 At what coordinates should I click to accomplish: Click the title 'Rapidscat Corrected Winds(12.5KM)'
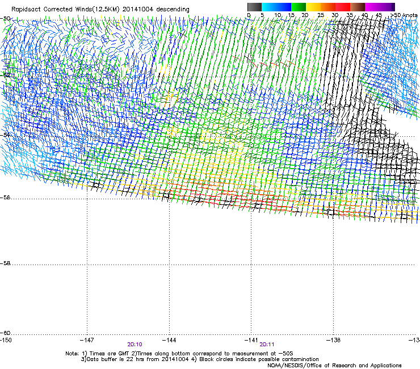coord(65,10)
